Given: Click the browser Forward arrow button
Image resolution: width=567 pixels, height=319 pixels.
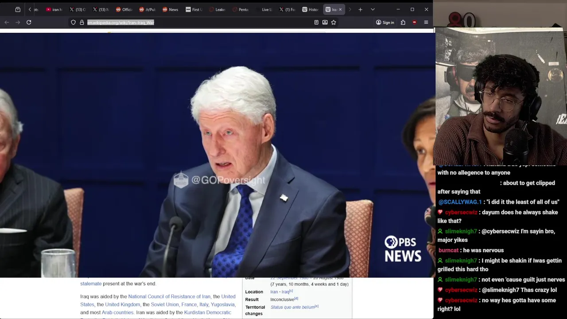Looking at the screenshot, I should [18, 22].
